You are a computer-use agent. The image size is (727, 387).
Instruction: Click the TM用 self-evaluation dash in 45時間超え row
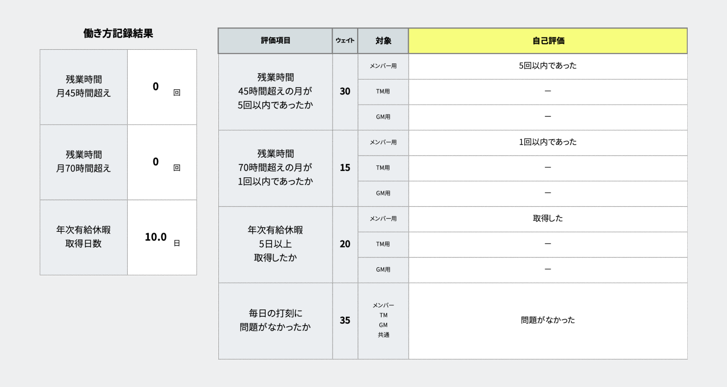click(548, 92)
